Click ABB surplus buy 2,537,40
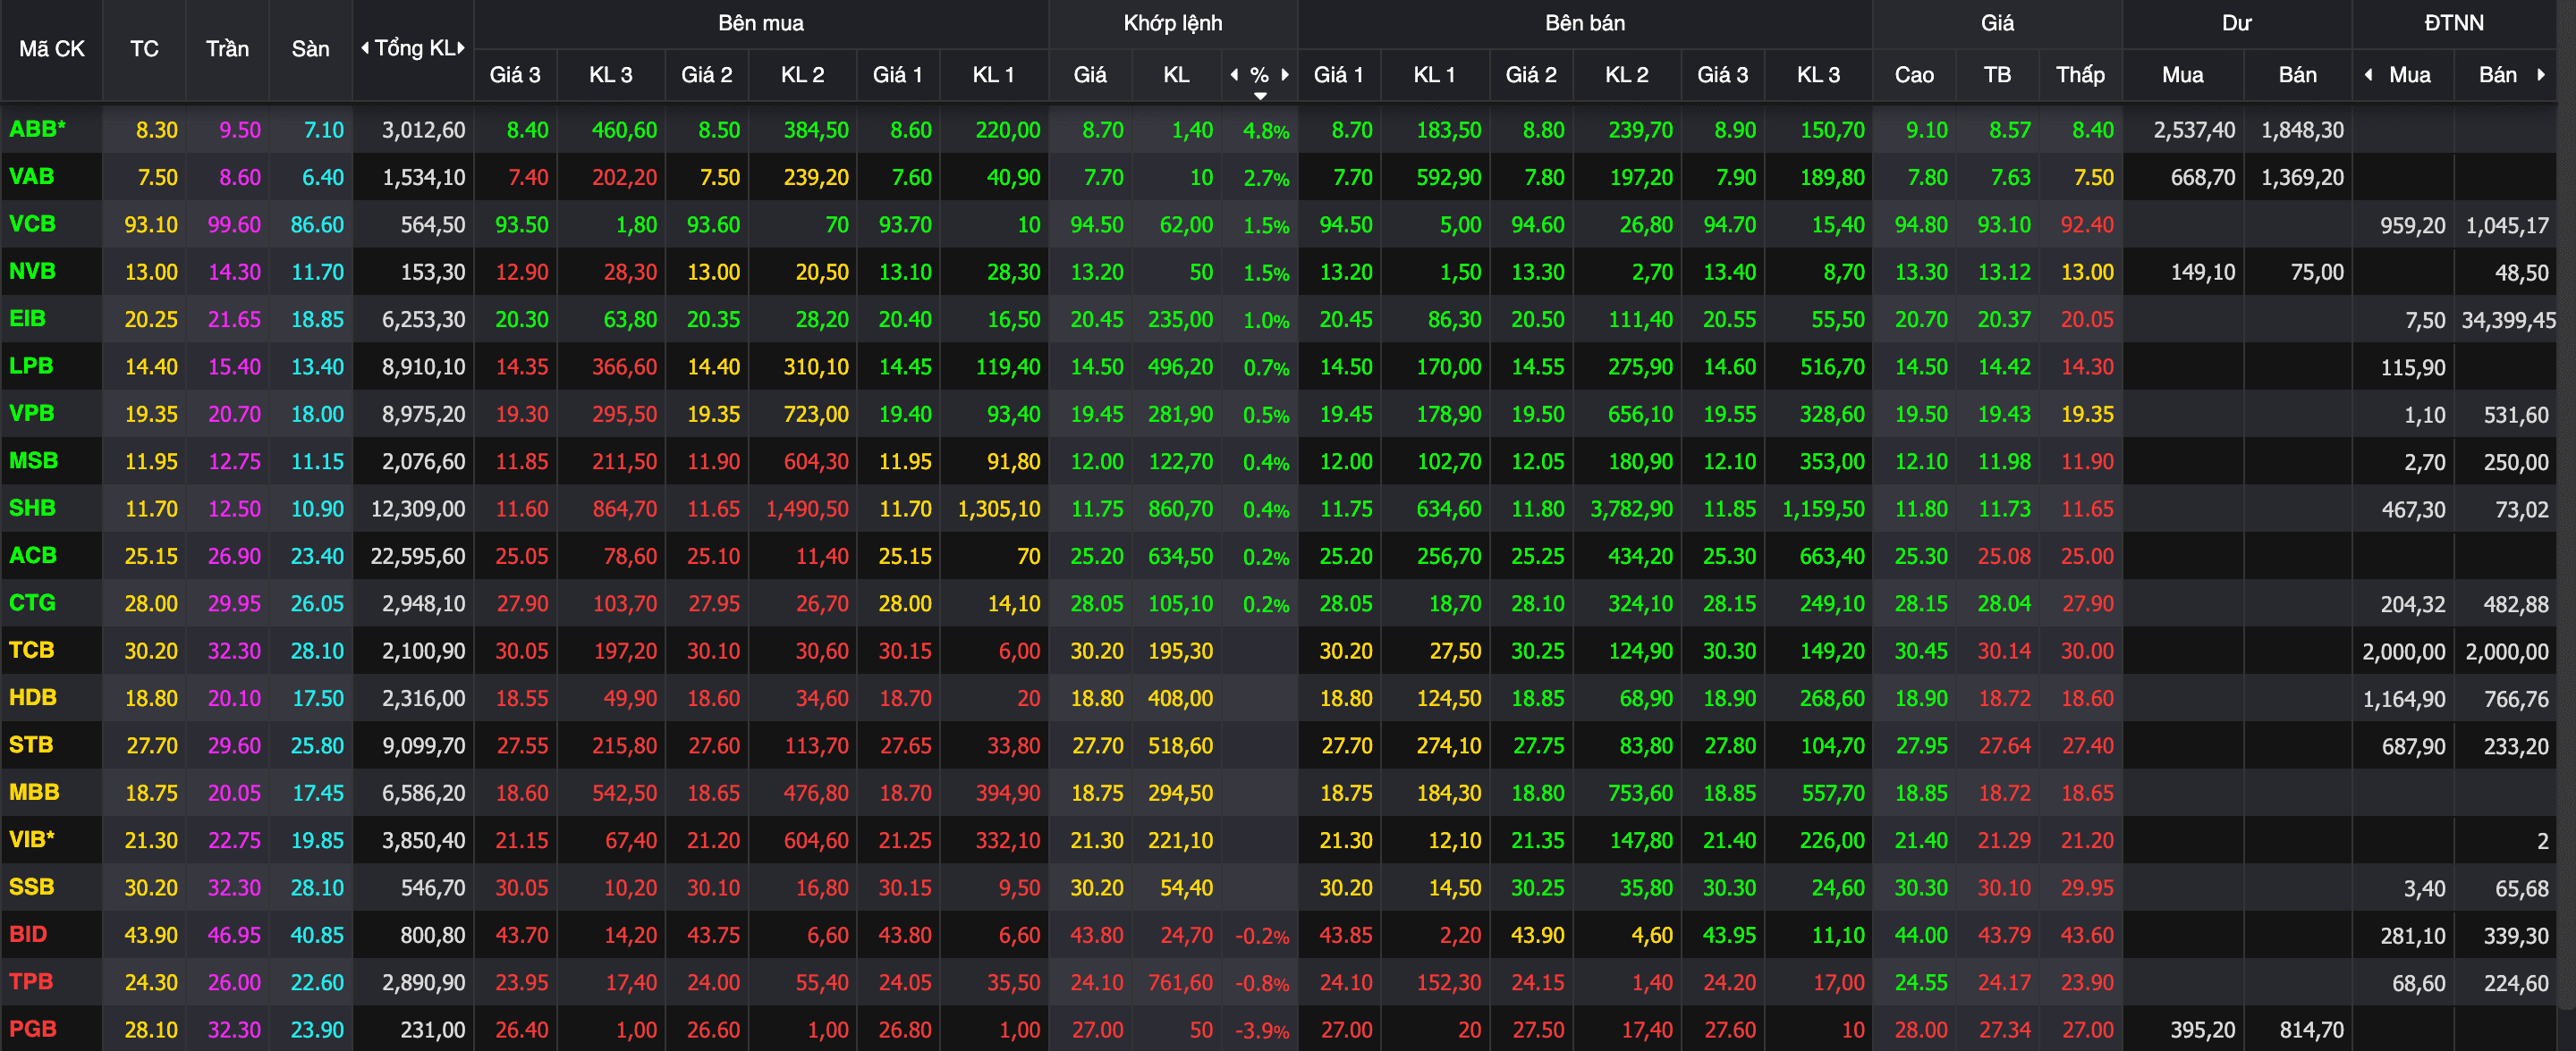2576x1051 pixels. 2194,130
